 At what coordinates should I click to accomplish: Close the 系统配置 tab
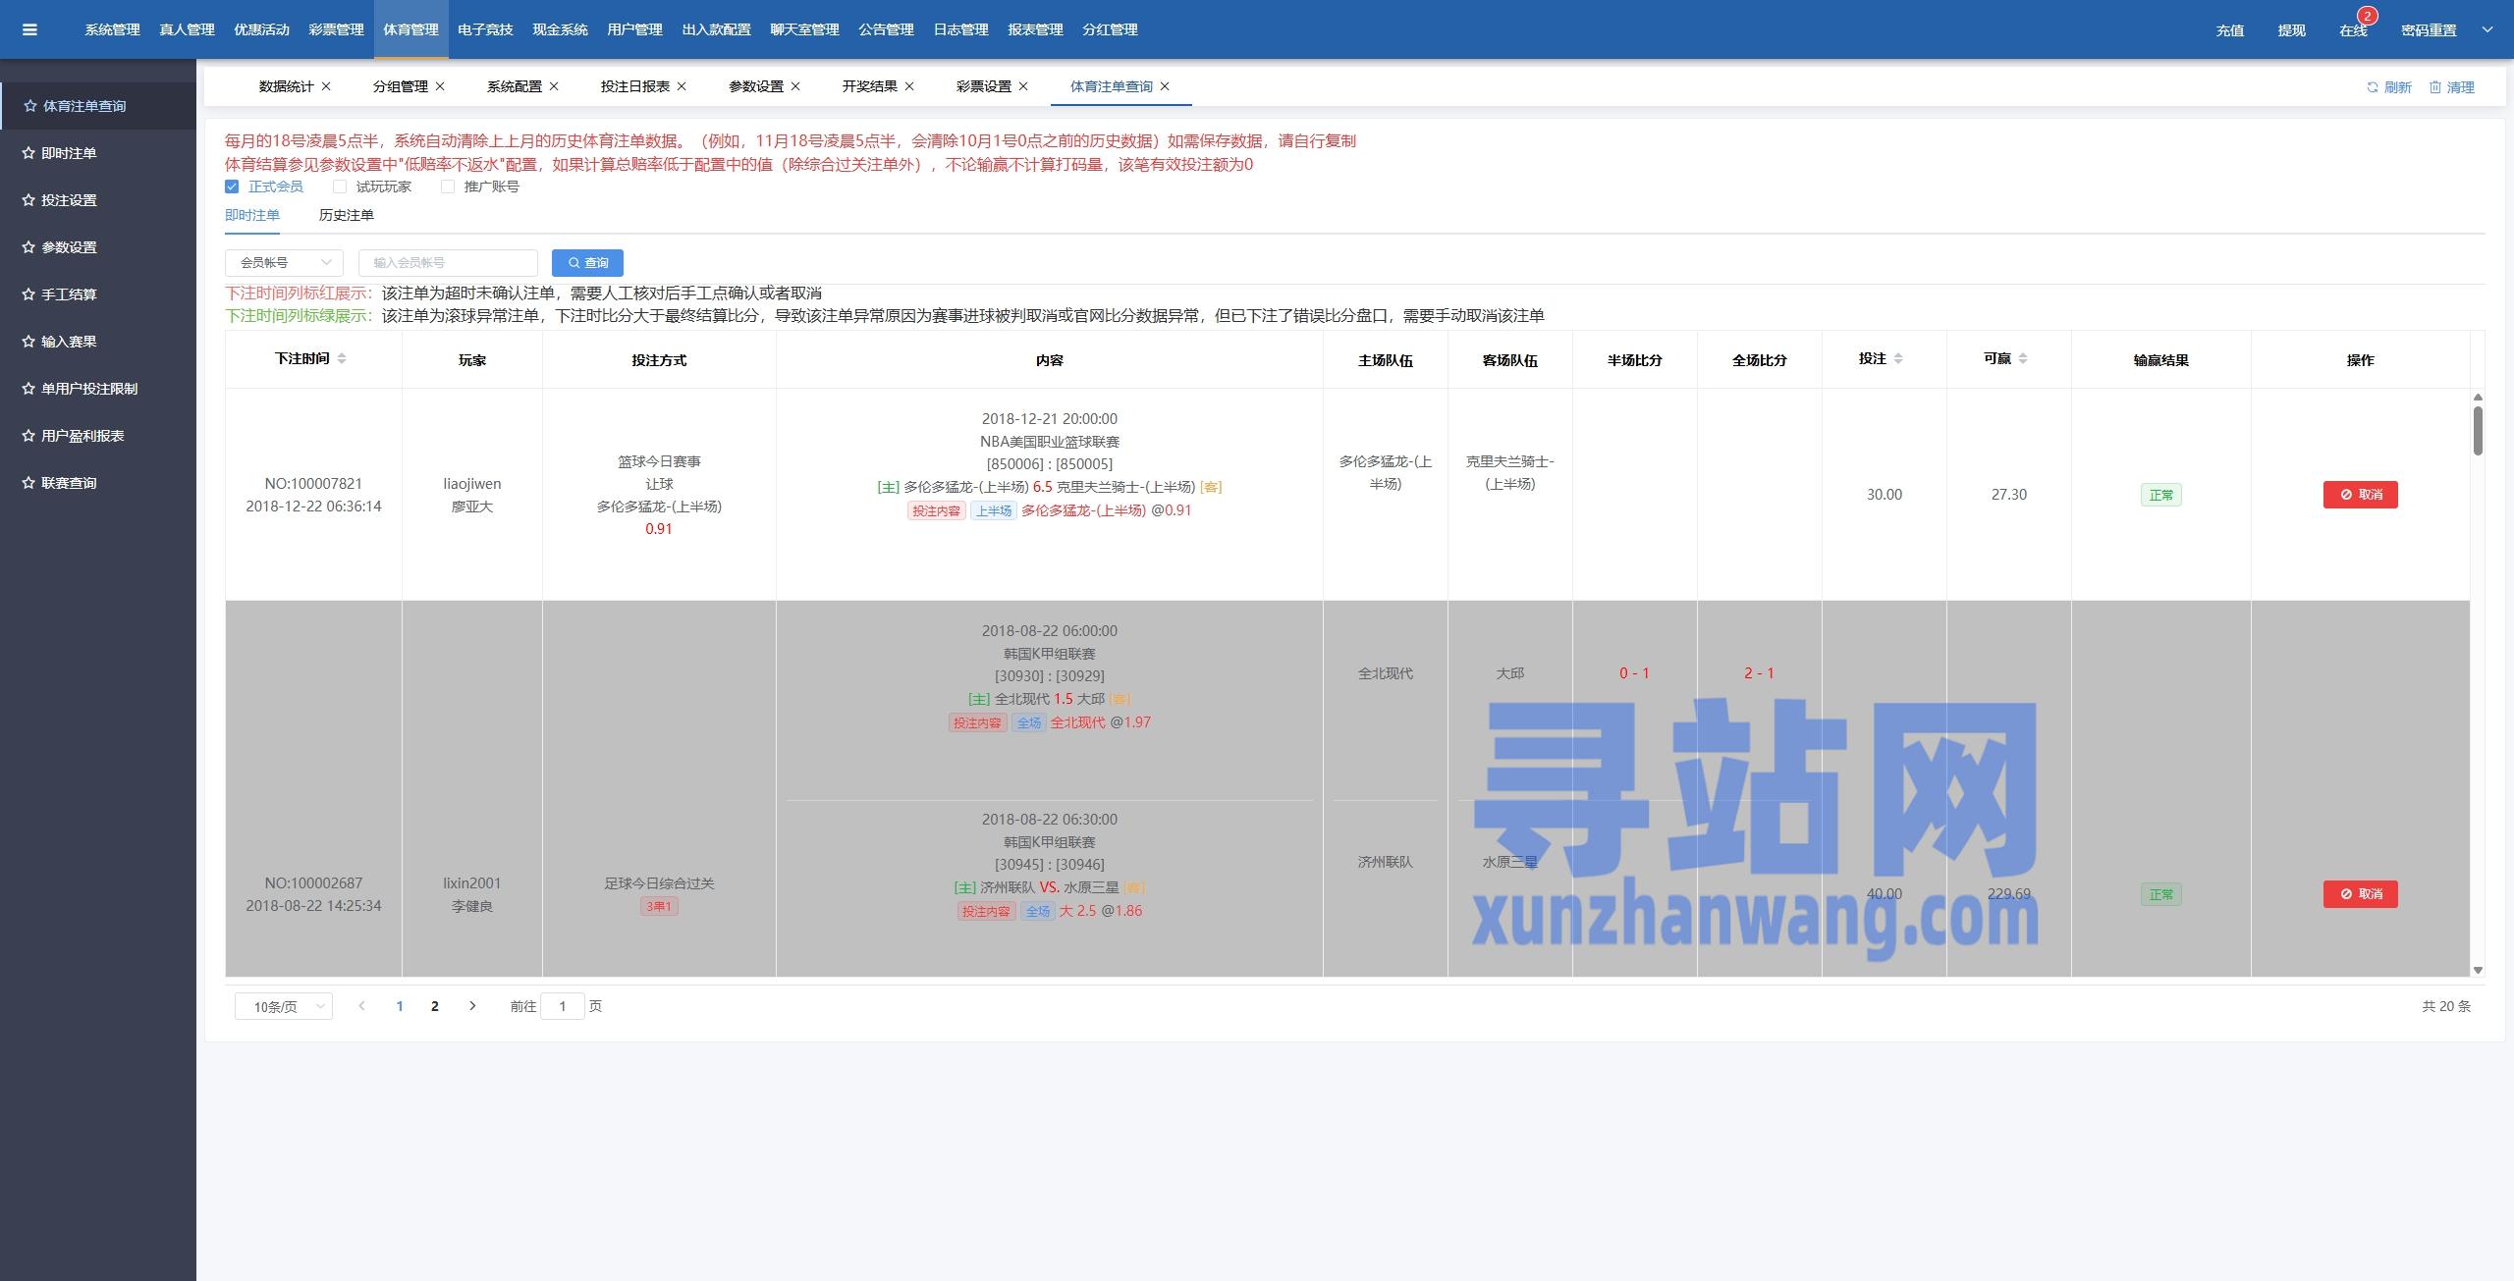pos(554,86)
